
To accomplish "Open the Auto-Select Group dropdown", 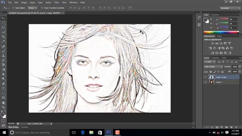I will click(33, 8).
